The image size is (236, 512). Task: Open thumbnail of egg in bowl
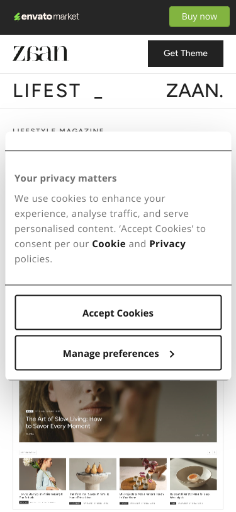click(193, 474)
